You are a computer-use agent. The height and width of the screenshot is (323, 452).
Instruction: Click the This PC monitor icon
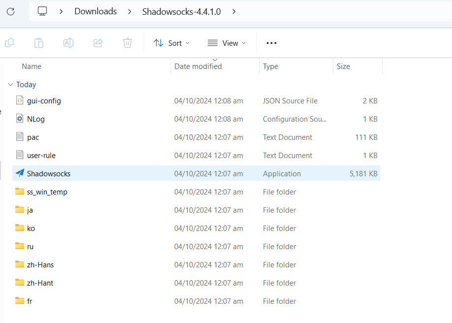click(x=42, y=11)
